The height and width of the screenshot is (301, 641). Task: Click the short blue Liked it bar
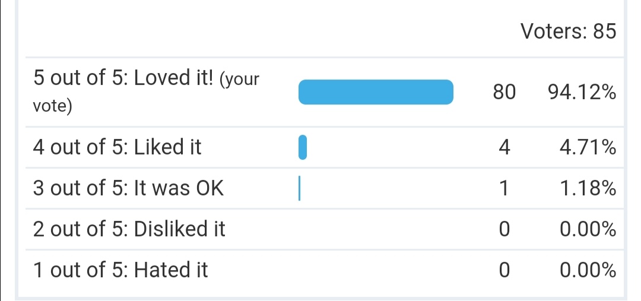pyautogui.click(x=303, y=147)
